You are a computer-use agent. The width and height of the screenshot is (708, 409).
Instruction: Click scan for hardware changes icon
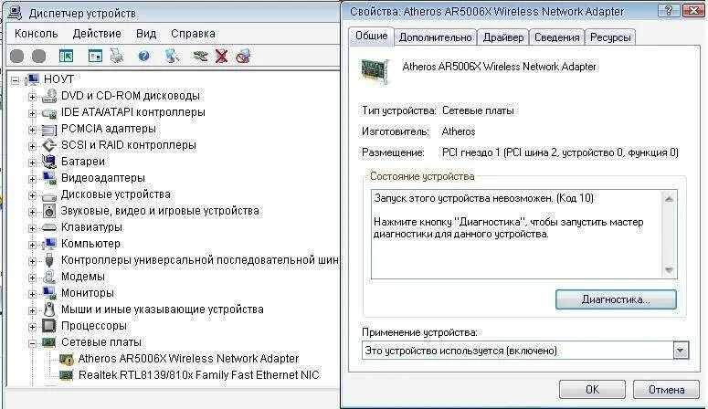[172, 56]
